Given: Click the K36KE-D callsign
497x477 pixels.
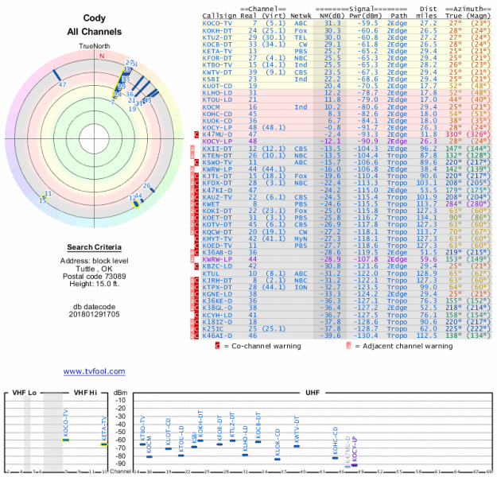Looking at the screenshot, I should 217,301.
